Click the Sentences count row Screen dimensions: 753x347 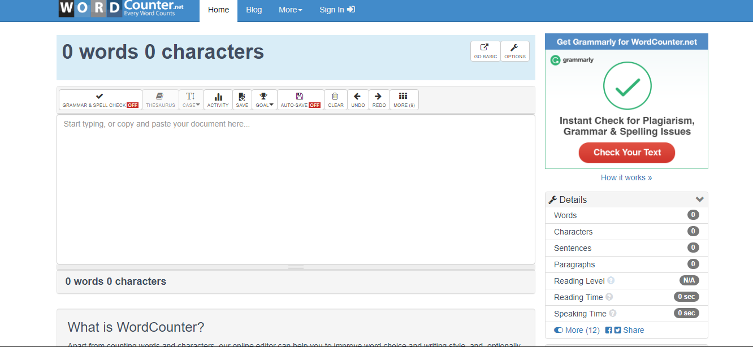pos(626,248)
